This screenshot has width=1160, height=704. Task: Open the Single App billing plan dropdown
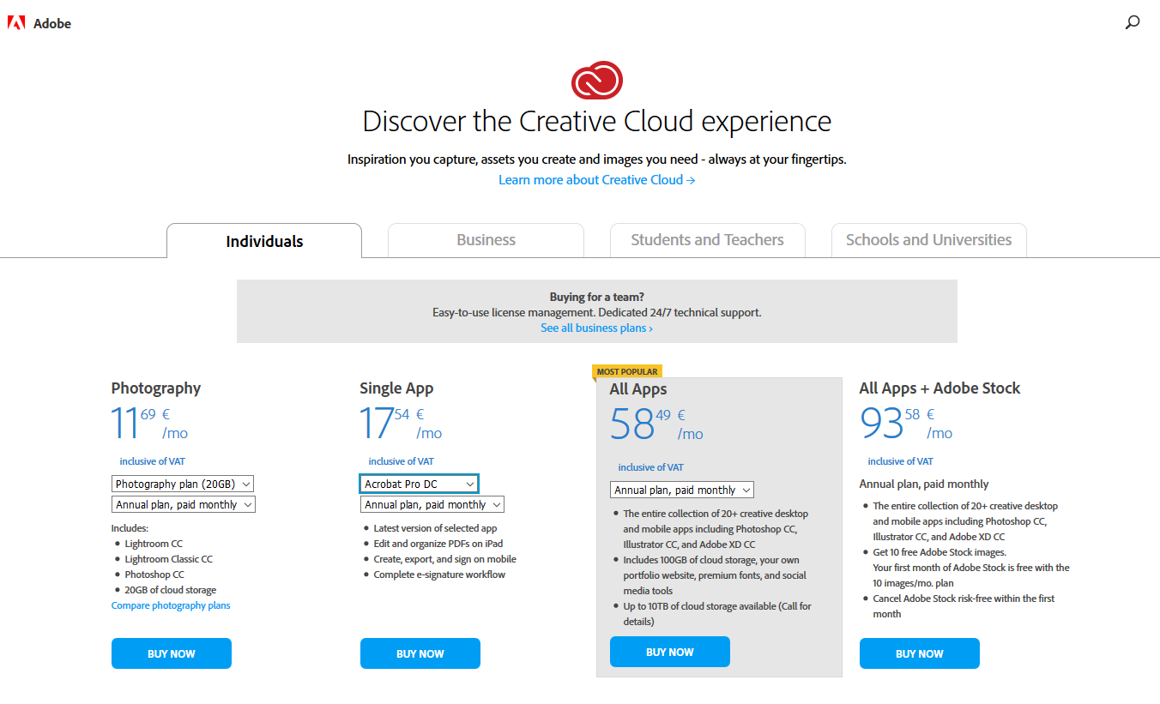pos(432,503)
